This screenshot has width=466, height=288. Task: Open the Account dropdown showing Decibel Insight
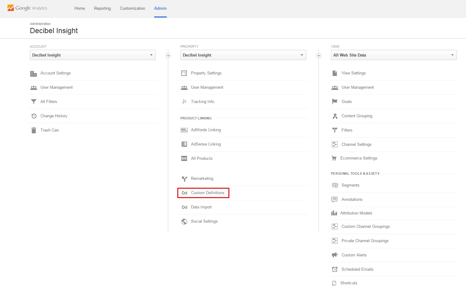coord(93,55)
